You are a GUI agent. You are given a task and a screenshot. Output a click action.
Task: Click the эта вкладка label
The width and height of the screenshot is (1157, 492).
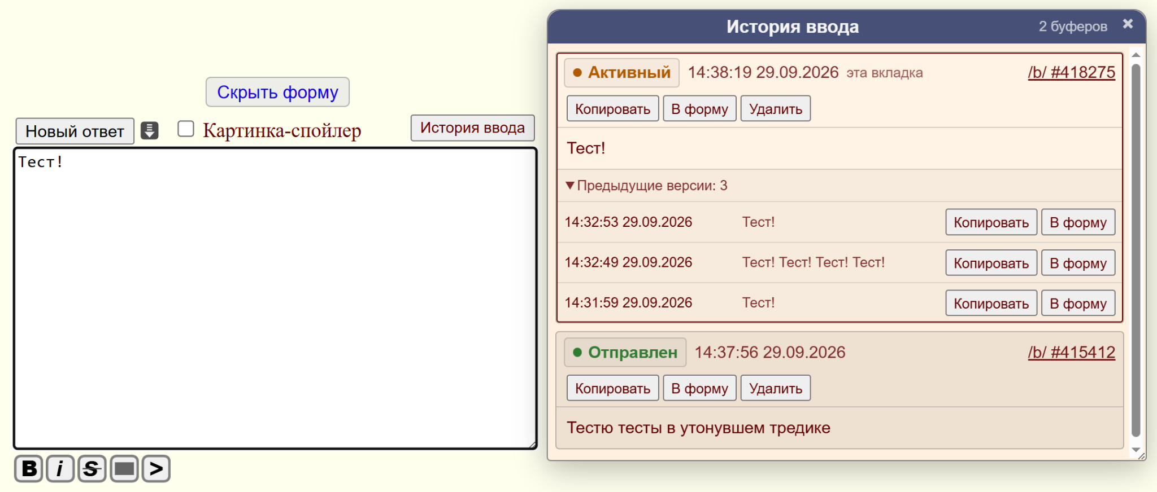885,73
